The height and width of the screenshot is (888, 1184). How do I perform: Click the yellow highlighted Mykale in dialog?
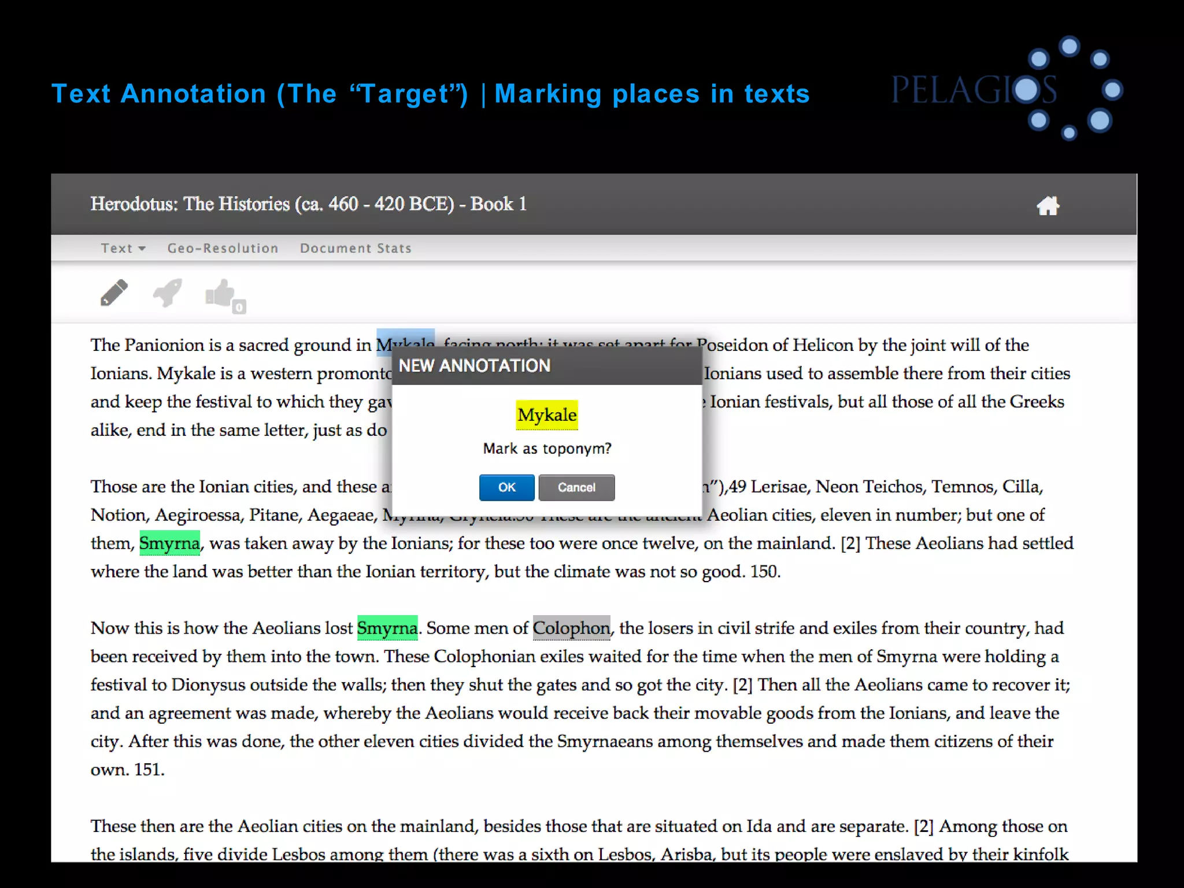pos(547,415)
